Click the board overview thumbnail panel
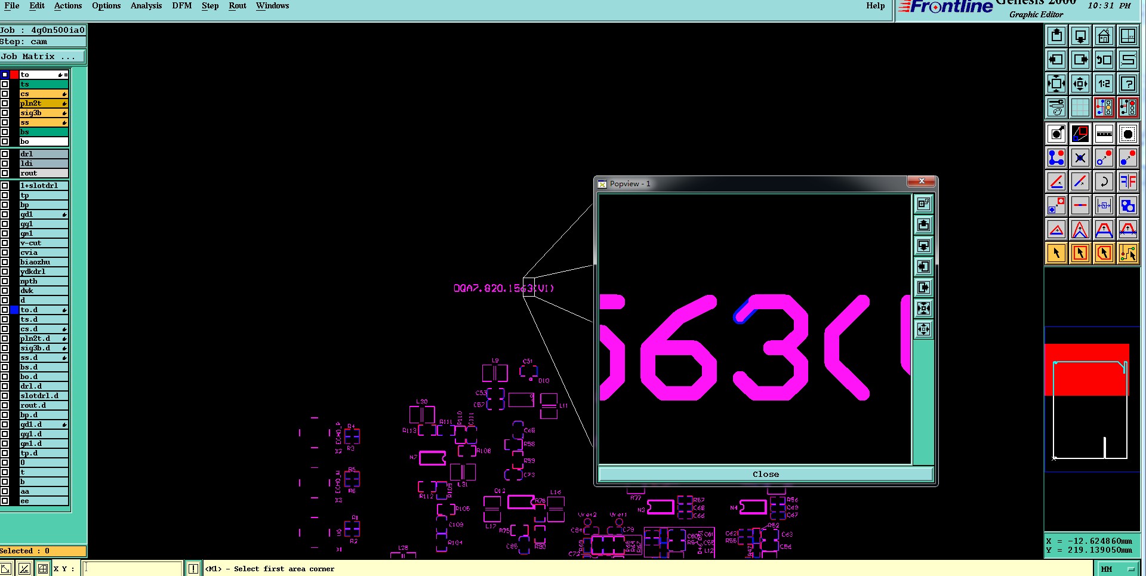 click(x=1092, y=399)
